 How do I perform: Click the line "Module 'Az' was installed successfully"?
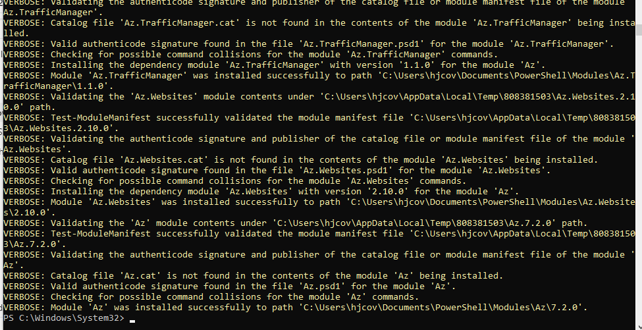coord(296,308)
